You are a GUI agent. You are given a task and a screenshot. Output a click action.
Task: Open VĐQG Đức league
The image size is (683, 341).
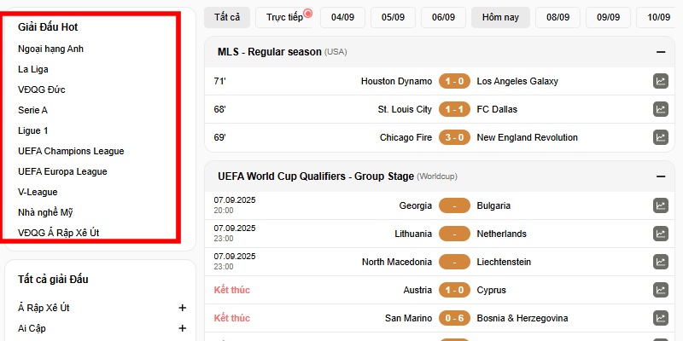tap(42, 90)
